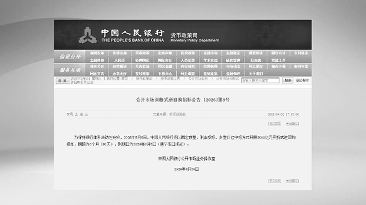The width and height of the screenshot is (366, 205).
Task: Focus the keyword search input field
Action: tap(260, 80)
